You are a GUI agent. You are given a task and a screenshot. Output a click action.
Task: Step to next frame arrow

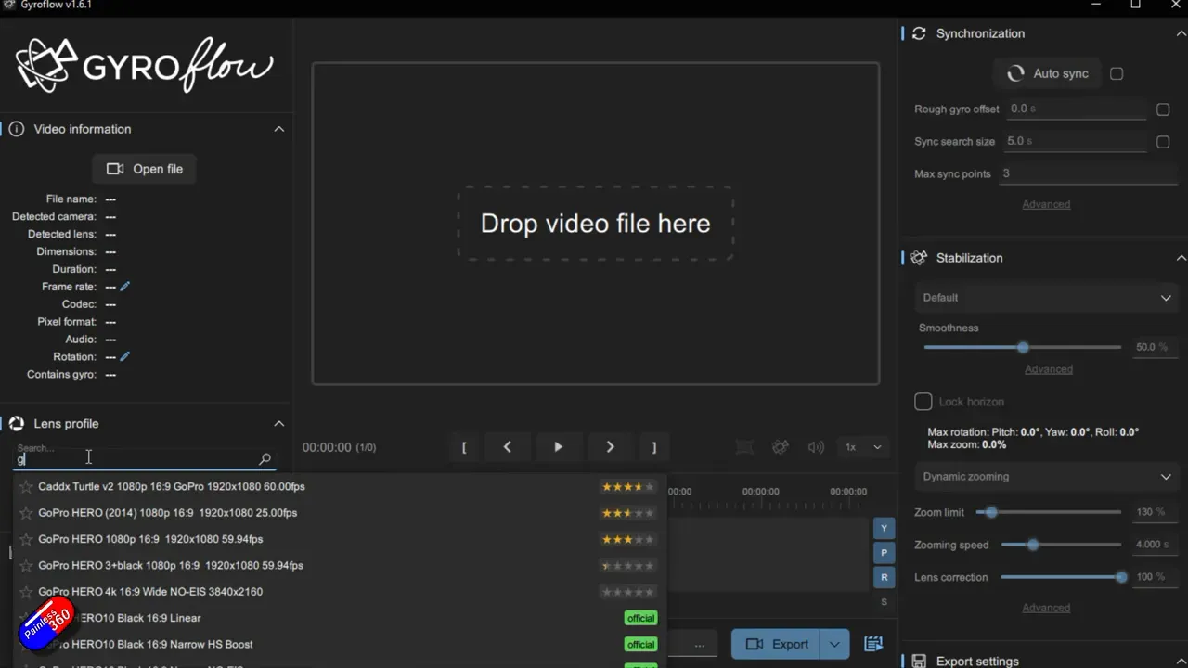(x=610, y=447)
